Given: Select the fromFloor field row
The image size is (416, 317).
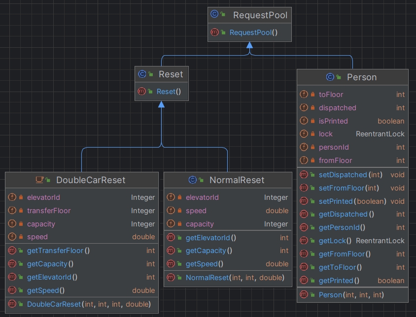Looking at the screenshot, I should 352,160.
